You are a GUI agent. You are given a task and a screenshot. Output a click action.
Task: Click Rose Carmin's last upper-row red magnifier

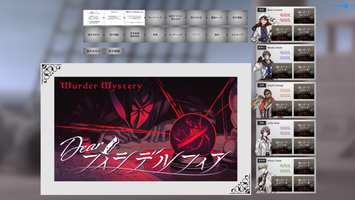(288, 15)
